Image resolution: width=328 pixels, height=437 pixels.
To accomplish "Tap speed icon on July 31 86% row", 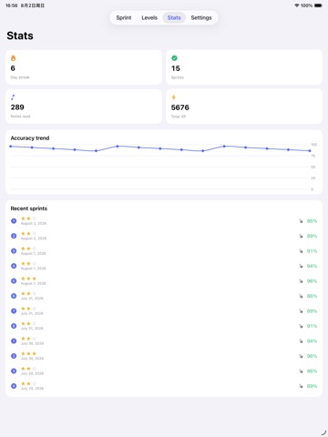I will pos(301,296).
